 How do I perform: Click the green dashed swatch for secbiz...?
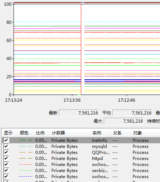(x=26, y=171)
